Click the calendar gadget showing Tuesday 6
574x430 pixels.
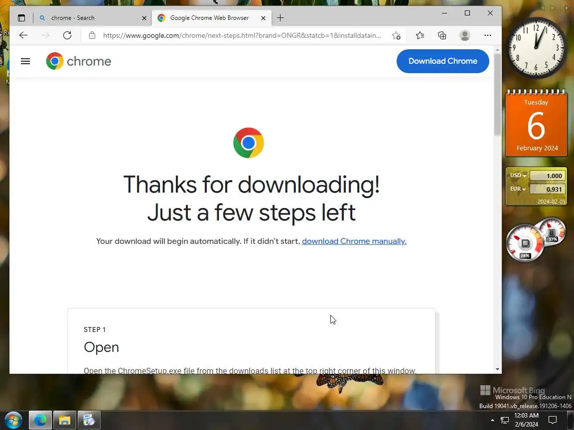point(536,123)
